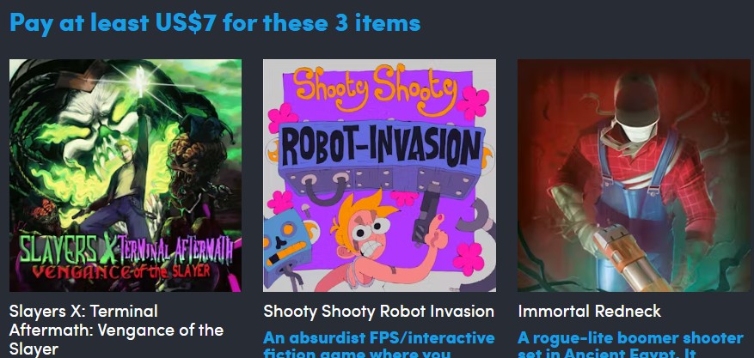Viewport: 754px width, 358px height.
Task: Open the Immortal Redneck cover image
Action: point(634,175)
